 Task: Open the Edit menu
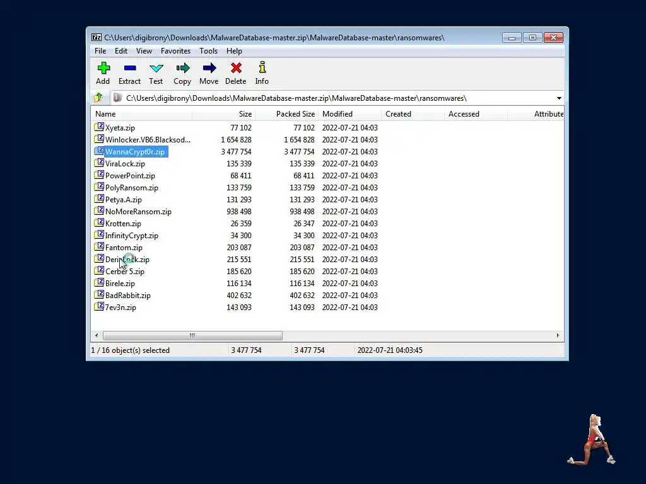point(120,51)
